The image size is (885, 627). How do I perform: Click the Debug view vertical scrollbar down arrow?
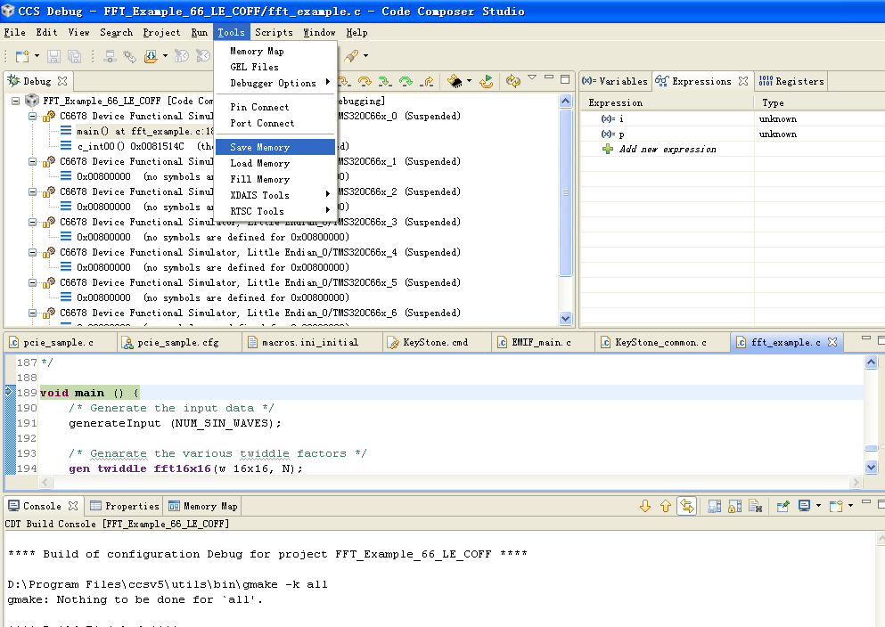pos(565,318)
